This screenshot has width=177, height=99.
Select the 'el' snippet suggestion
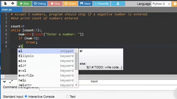pos(46,51)
